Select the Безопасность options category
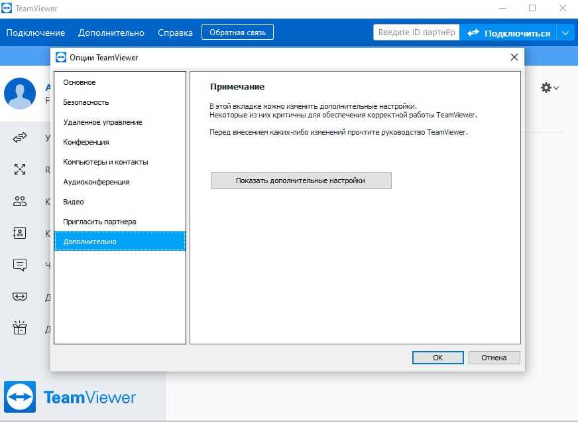Screen dimensions: 578x422 120,102
